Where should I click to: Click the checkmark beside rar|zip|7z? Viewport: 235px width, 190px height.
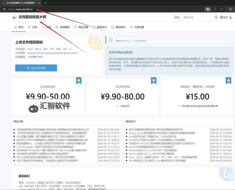click(x=117, y=106)
